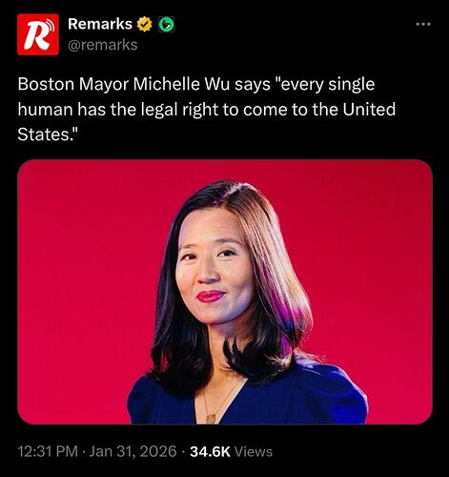The width and height of the screenshot is (449, 477).
Task: Click the Views label
Action: click(254, 451)
